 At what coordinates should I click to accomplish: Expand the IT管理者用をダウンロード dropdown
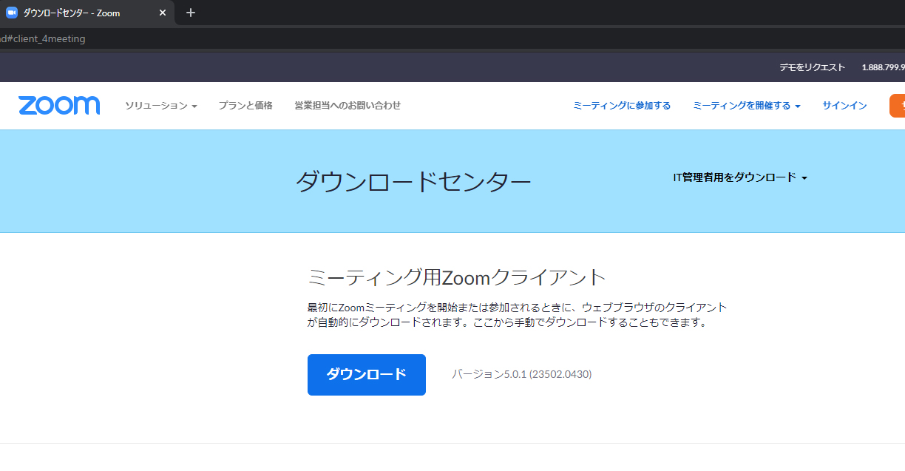(x=736, y=177)
